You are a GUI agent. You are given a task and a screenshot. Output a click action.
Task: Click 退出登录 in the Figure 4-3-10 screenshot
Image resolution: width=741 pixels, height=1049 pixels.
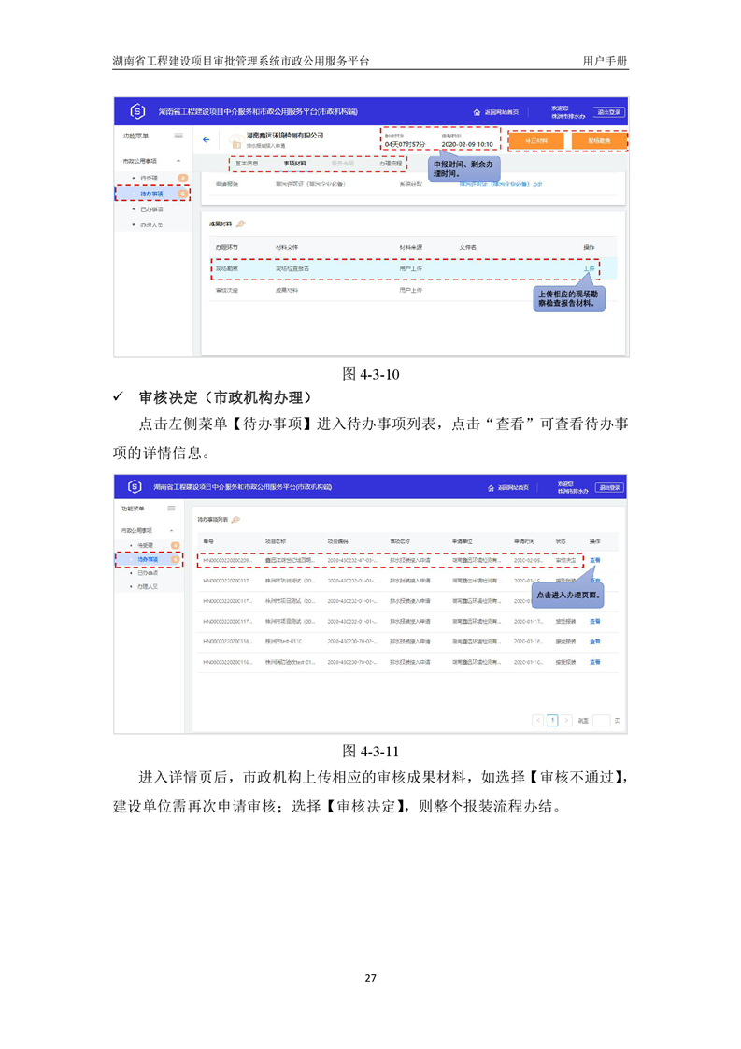click(608, 112)
